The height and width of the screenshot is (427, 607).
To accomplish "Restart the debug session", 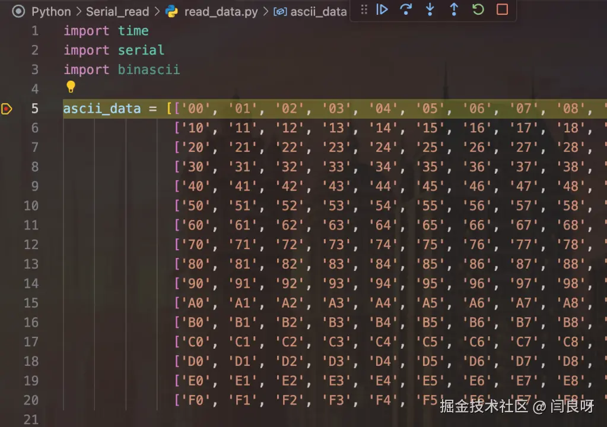I will click(478, 9).
